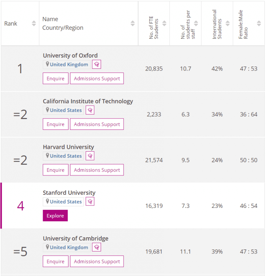The width and height of the screenshot is (266, 276).
Task: Click Enquire button for Harvard University
Action: (55, 170)
